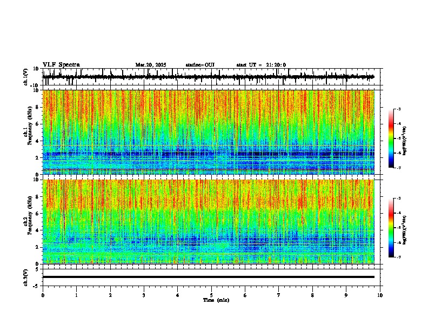Click the '-3' label on ch.1 color scale
Screen dimensions: 428x331
pyautogui.click(x=399, y=109)
